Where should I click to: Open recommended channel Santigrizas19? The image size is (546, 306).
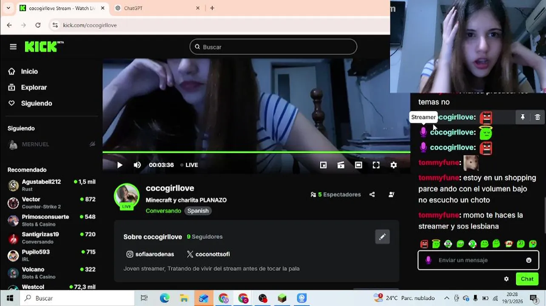pyautogui.click(x=51, y=238)
